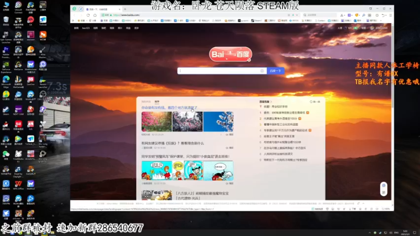Open the EA app desktop icon
The width and height of the screenshot is (420, 236).
click(x=30, y=21)
